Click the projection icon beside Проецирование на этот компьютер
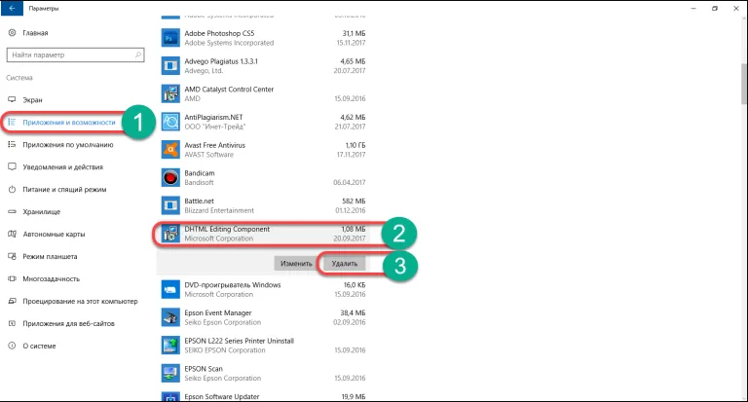 click(x=12, y=302)
